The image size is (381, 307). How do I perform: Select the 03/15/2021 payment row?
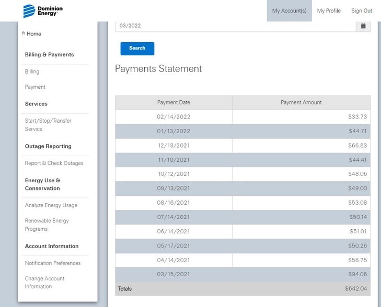[243, 274]
